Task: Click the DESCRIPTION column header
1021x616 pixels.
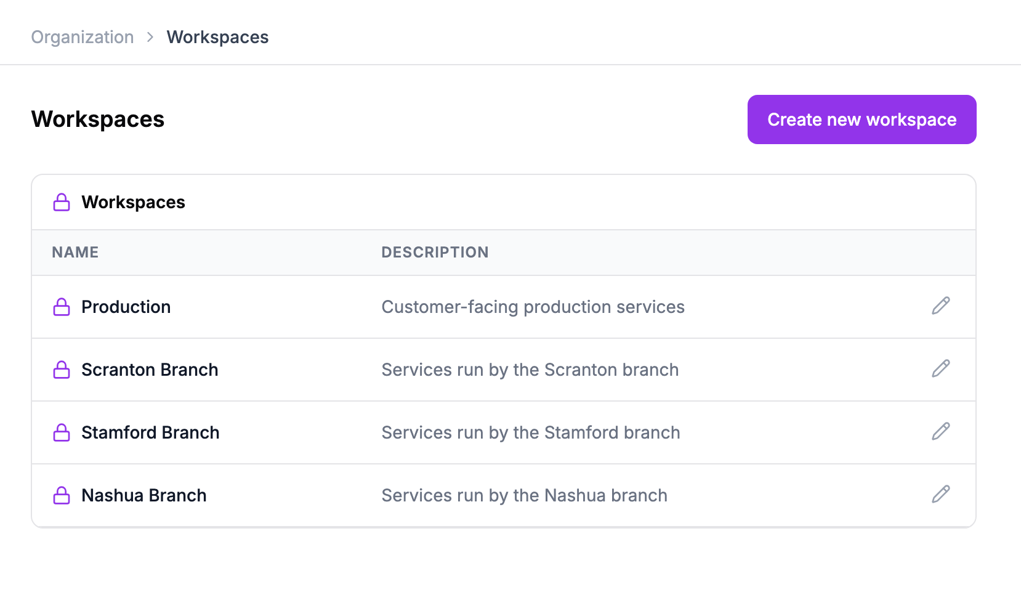Action: coord(435,252)
